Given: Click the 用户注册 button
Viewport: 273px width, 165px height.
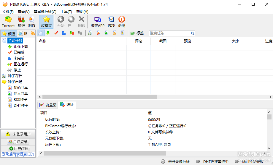Looking at the screenshot, I should point(19,148).
